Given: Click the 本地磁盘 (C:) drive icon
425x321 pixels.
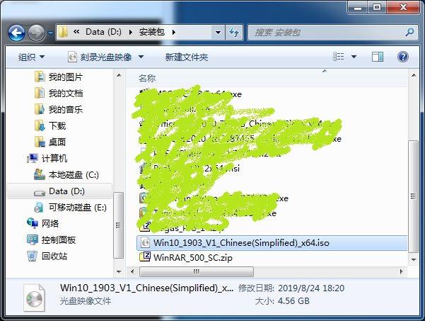Looking at the screenshot, I should [40, 174].
